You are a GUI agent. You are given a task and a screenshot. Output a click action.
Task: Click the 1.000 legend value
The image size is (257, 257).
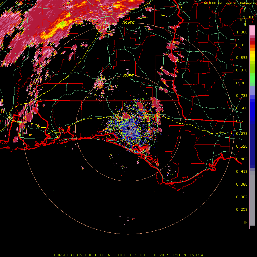point(242,32)
